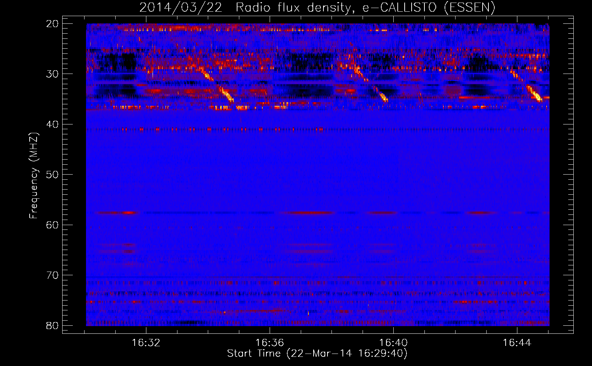Click the 40 frequency tick label
The image size is (592, 366).
[x=52, y=124]
